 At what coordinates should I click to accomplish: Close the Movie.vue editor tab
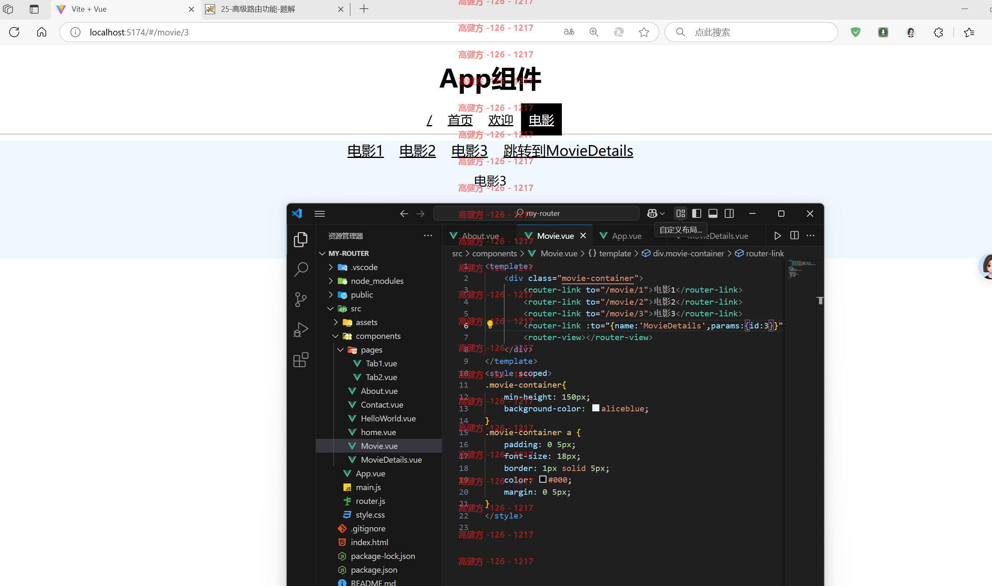coord(583,235)
